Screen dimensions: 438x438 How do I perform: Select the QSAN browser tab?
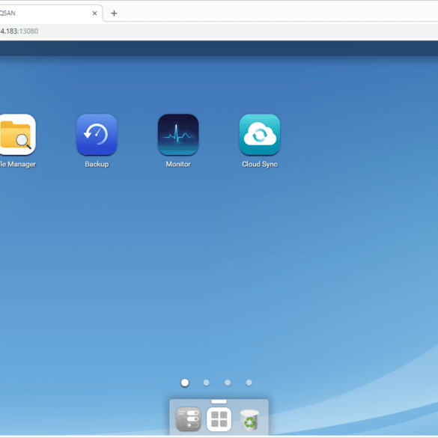51,13
